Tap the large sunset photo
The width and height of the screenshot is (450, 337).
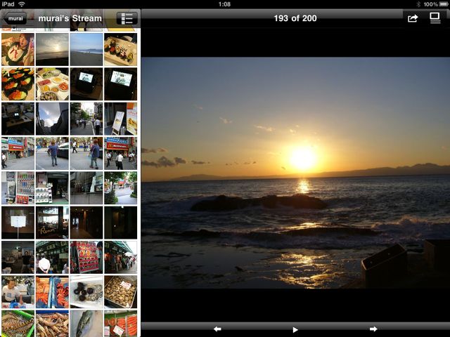295,173
